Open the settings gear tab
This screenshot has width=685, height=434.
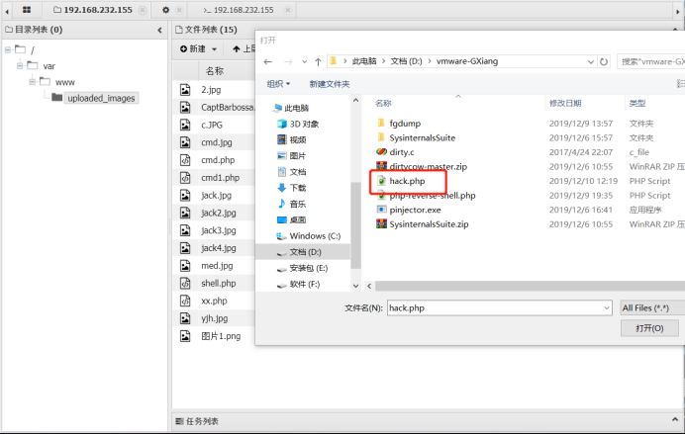165,10
